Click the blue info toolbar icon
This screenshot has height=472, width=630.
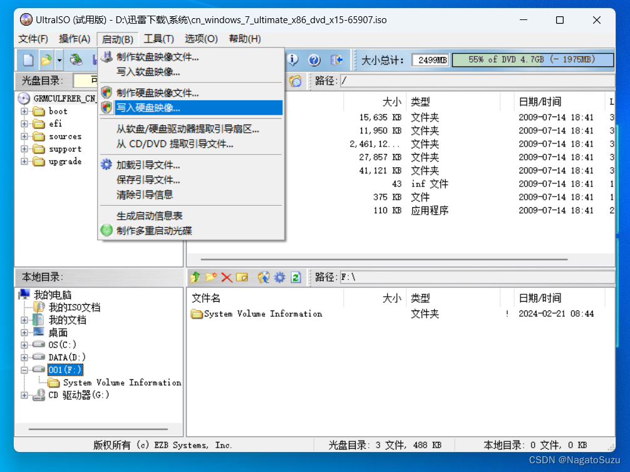293,60
